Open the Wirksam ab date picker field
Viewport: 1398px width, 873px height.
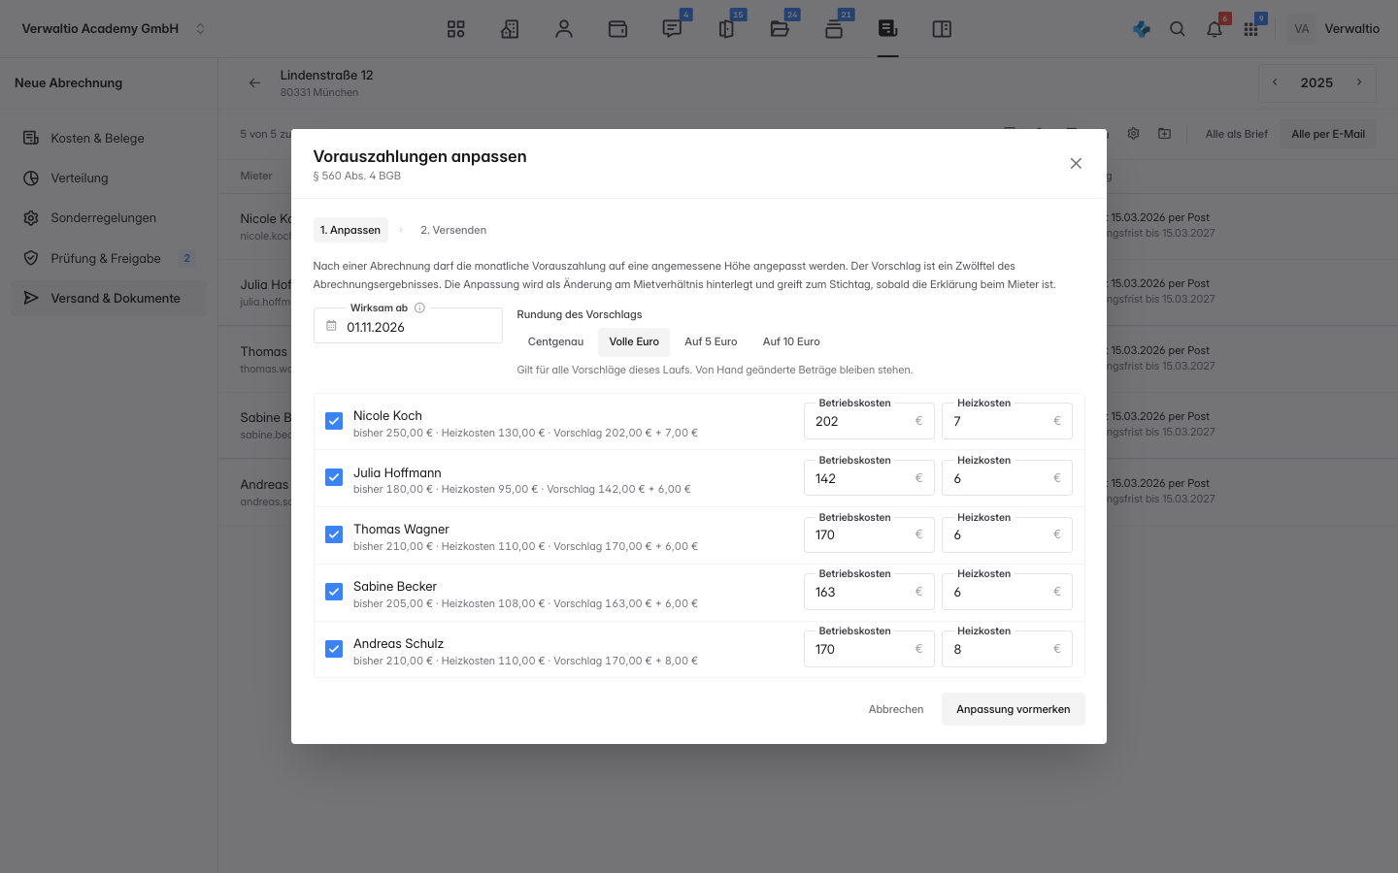(x=408, y=326)
